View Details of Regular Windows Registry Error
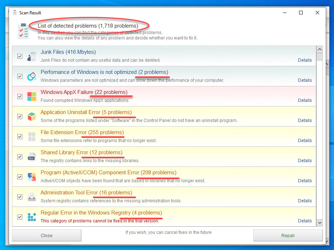 pyautogui.click(x=305, y=221)
